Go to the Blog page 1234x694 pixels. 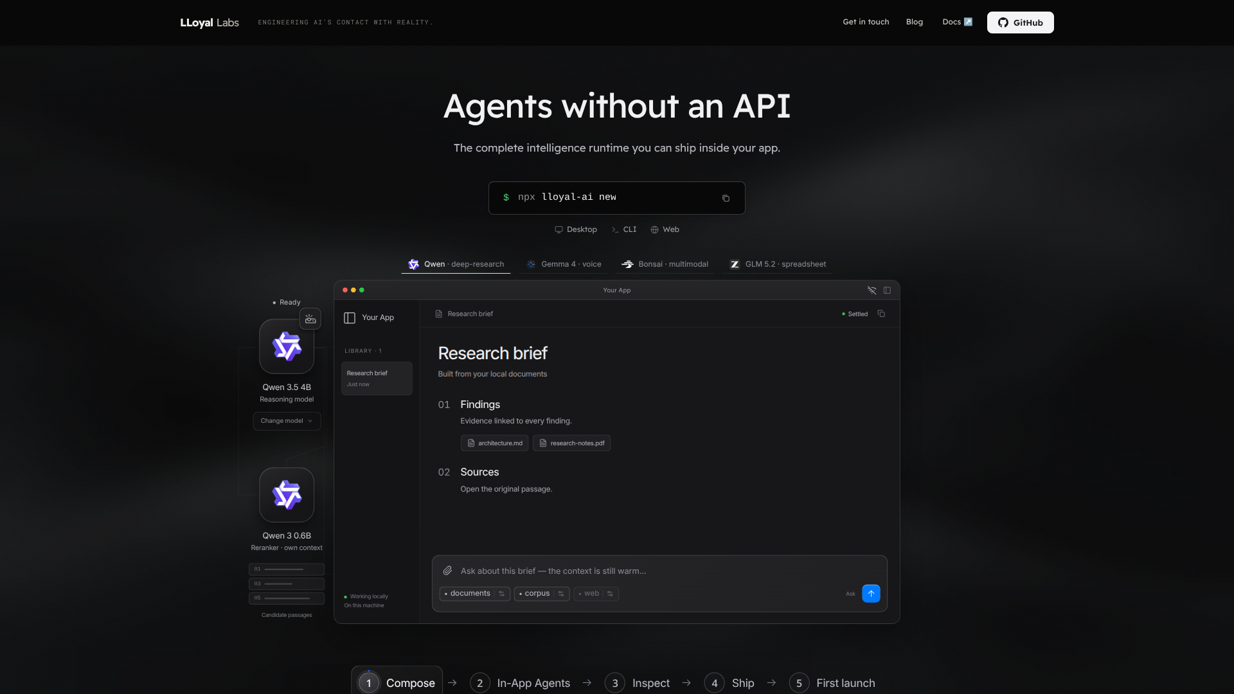(914, 22)
